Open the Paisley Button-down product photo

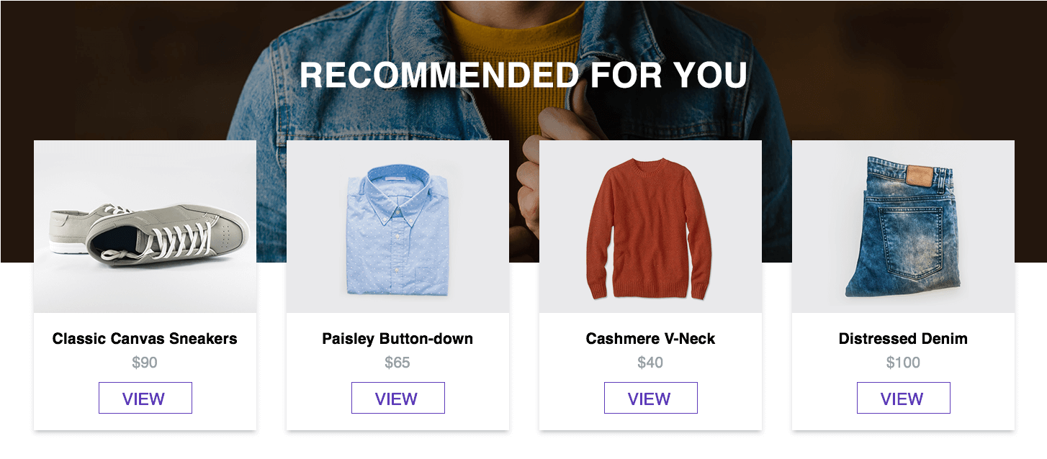[x=397, y=227]
